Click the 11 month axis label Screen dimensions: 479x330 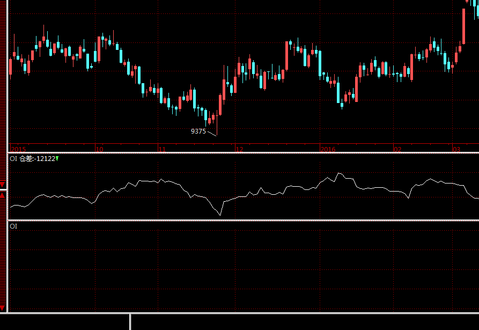(162, 149)
